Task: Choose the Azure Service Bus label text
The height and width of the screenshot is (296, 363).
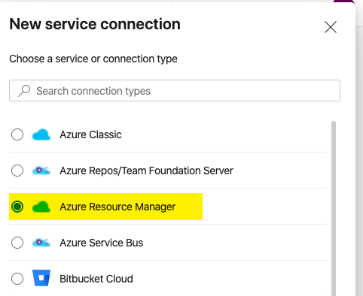Action: pyautogui.click(x=102, y=243)
